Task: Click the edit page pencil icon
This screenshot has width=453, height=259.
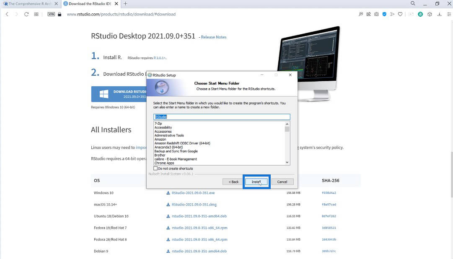Action: pos(368,14)
